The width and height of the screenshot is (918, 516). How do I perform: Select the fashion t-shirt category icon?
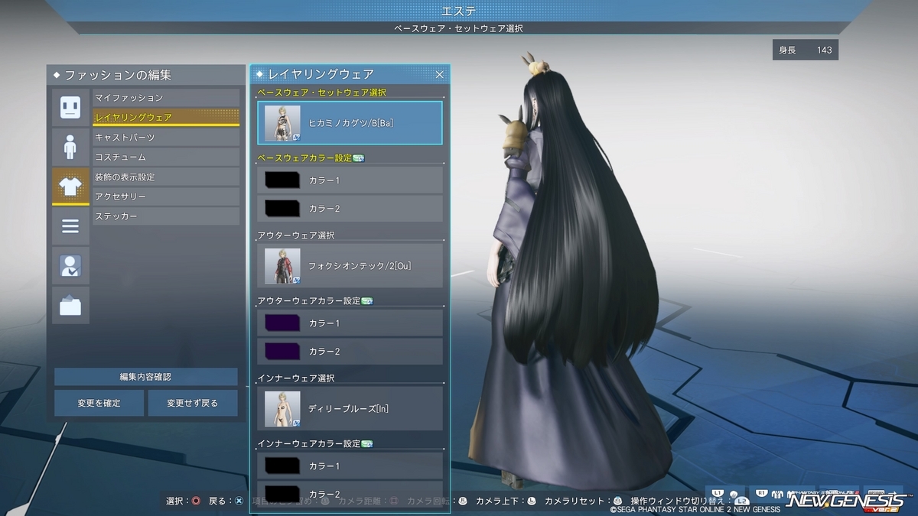point(70,187)
